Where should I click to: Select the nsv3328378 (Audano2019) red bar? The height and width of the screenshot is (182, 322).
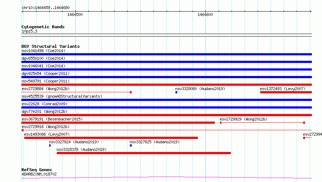pos(144,153)
